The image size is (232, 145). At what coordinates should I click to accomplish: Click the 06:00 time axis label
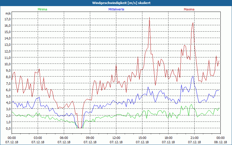tap(64, 138)
